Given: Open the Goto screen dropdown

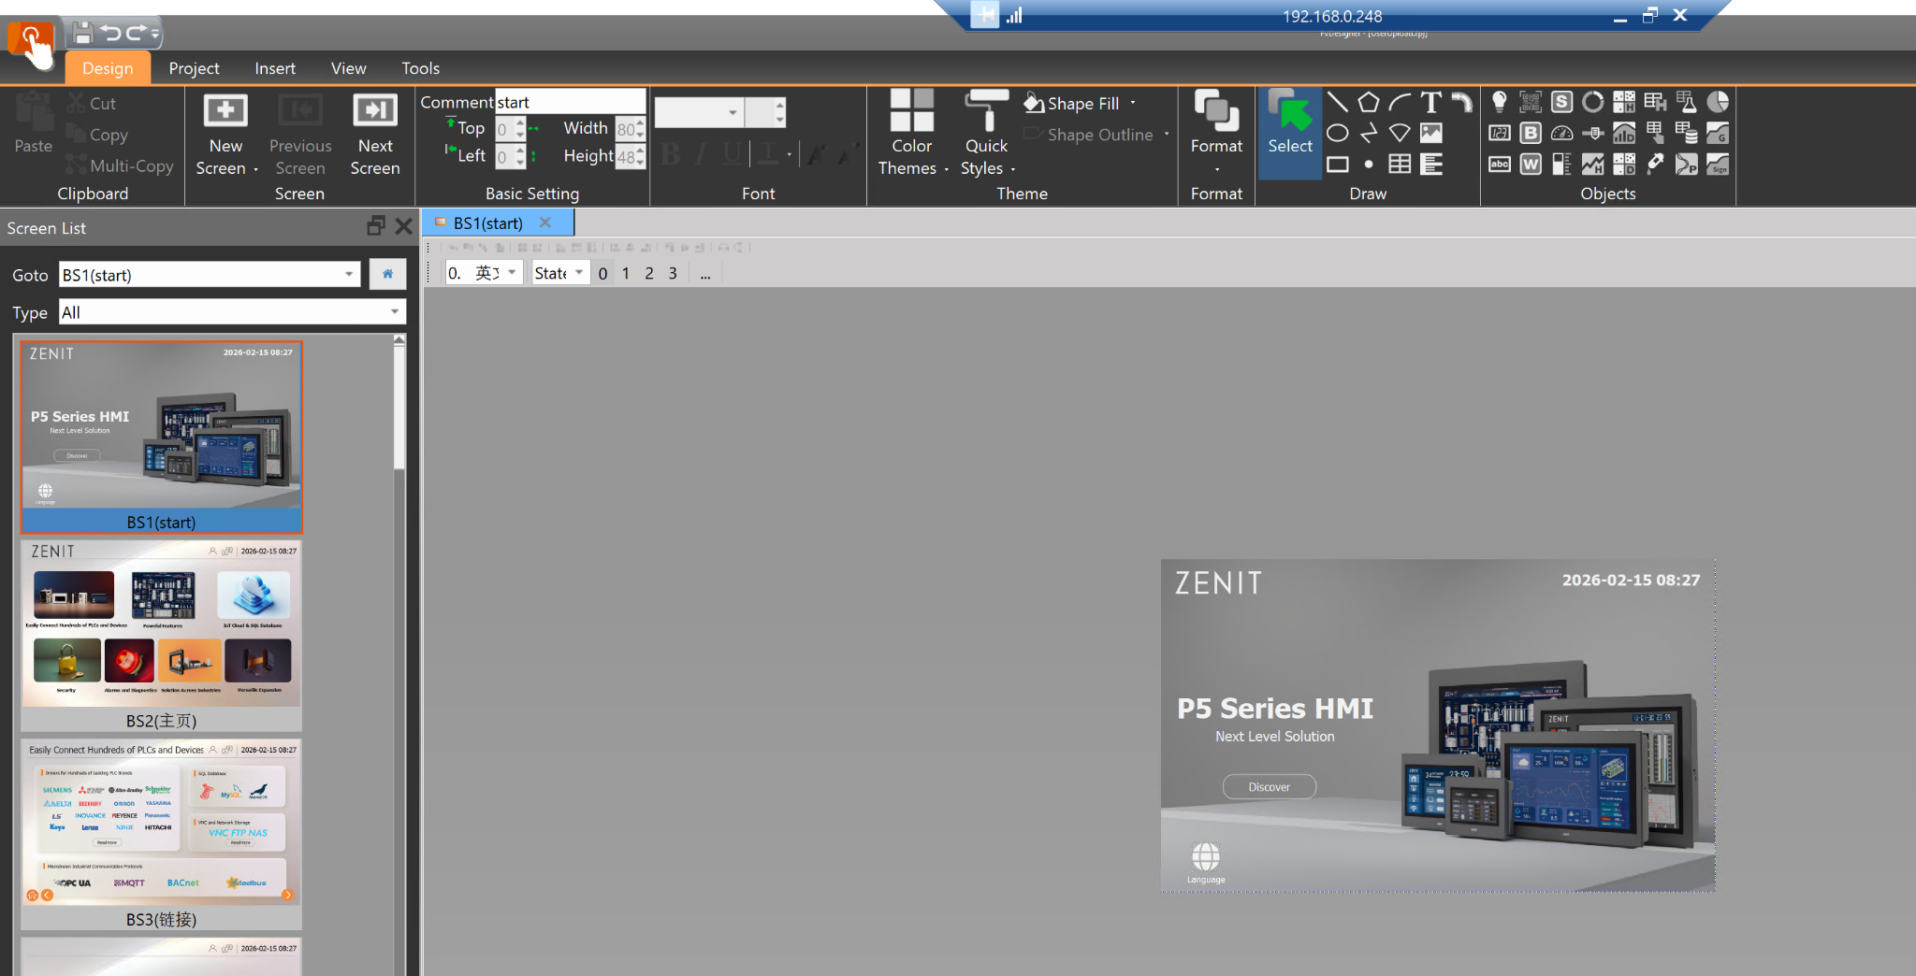Looking at the screenshot, I should (349, 275).
